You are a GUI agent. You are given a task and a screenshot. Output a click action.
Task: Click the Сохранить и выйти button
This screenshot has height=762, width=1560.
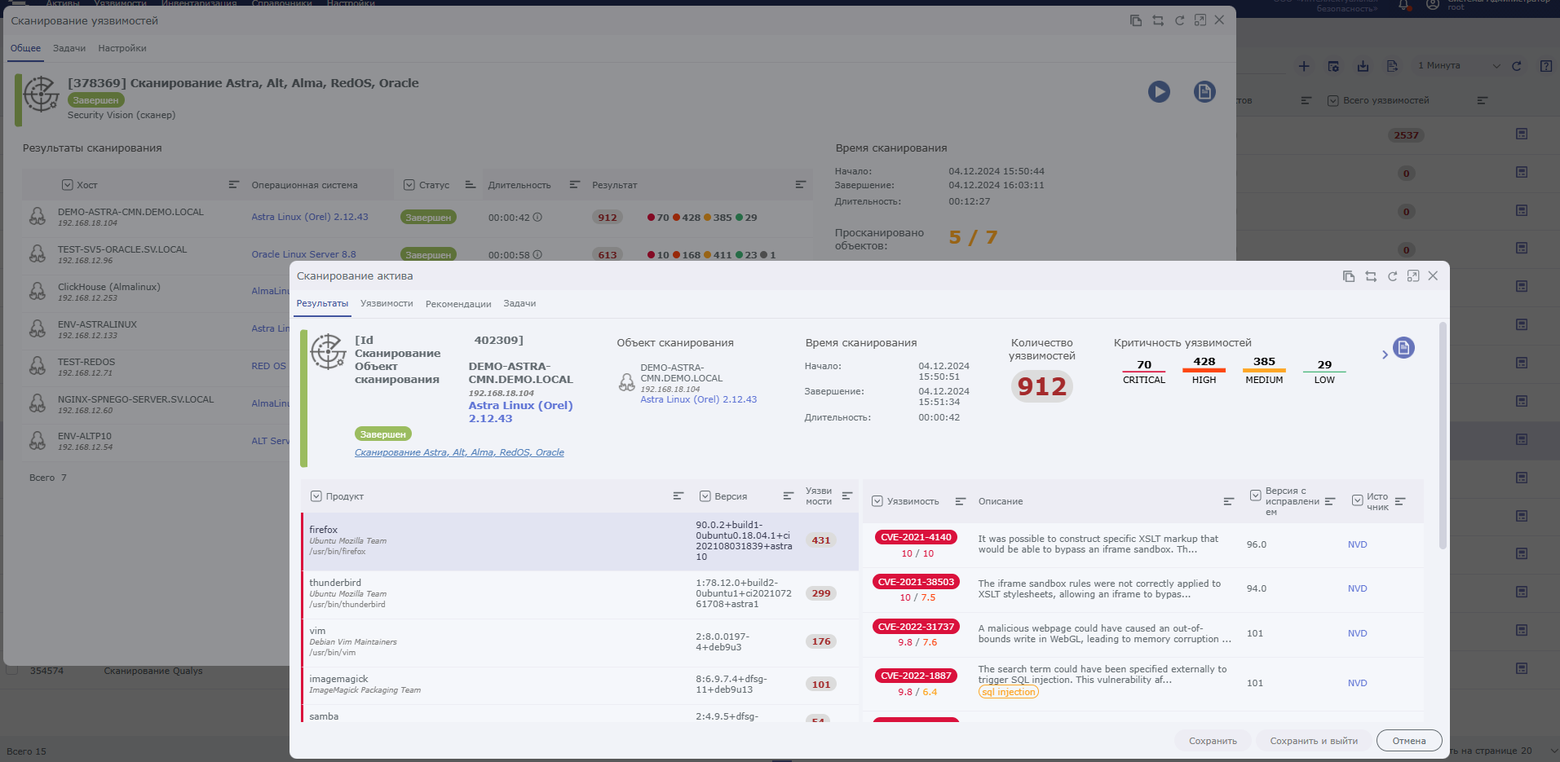click(1314, 741)
